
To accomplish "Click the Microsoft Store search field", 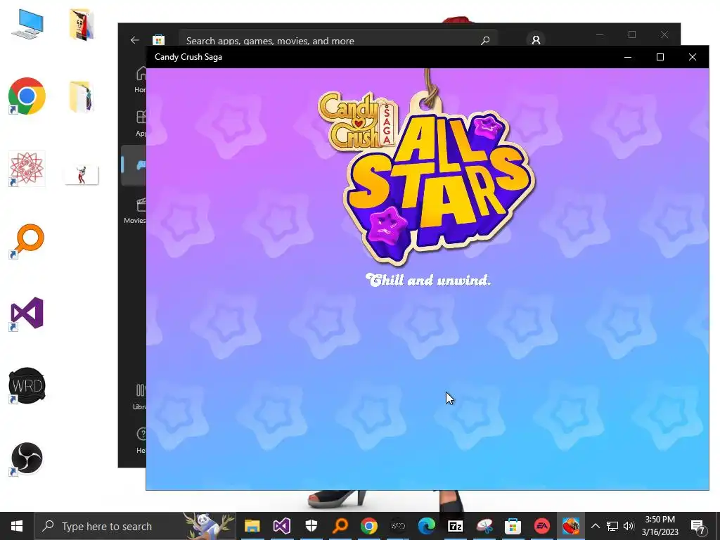I will 338,40.
